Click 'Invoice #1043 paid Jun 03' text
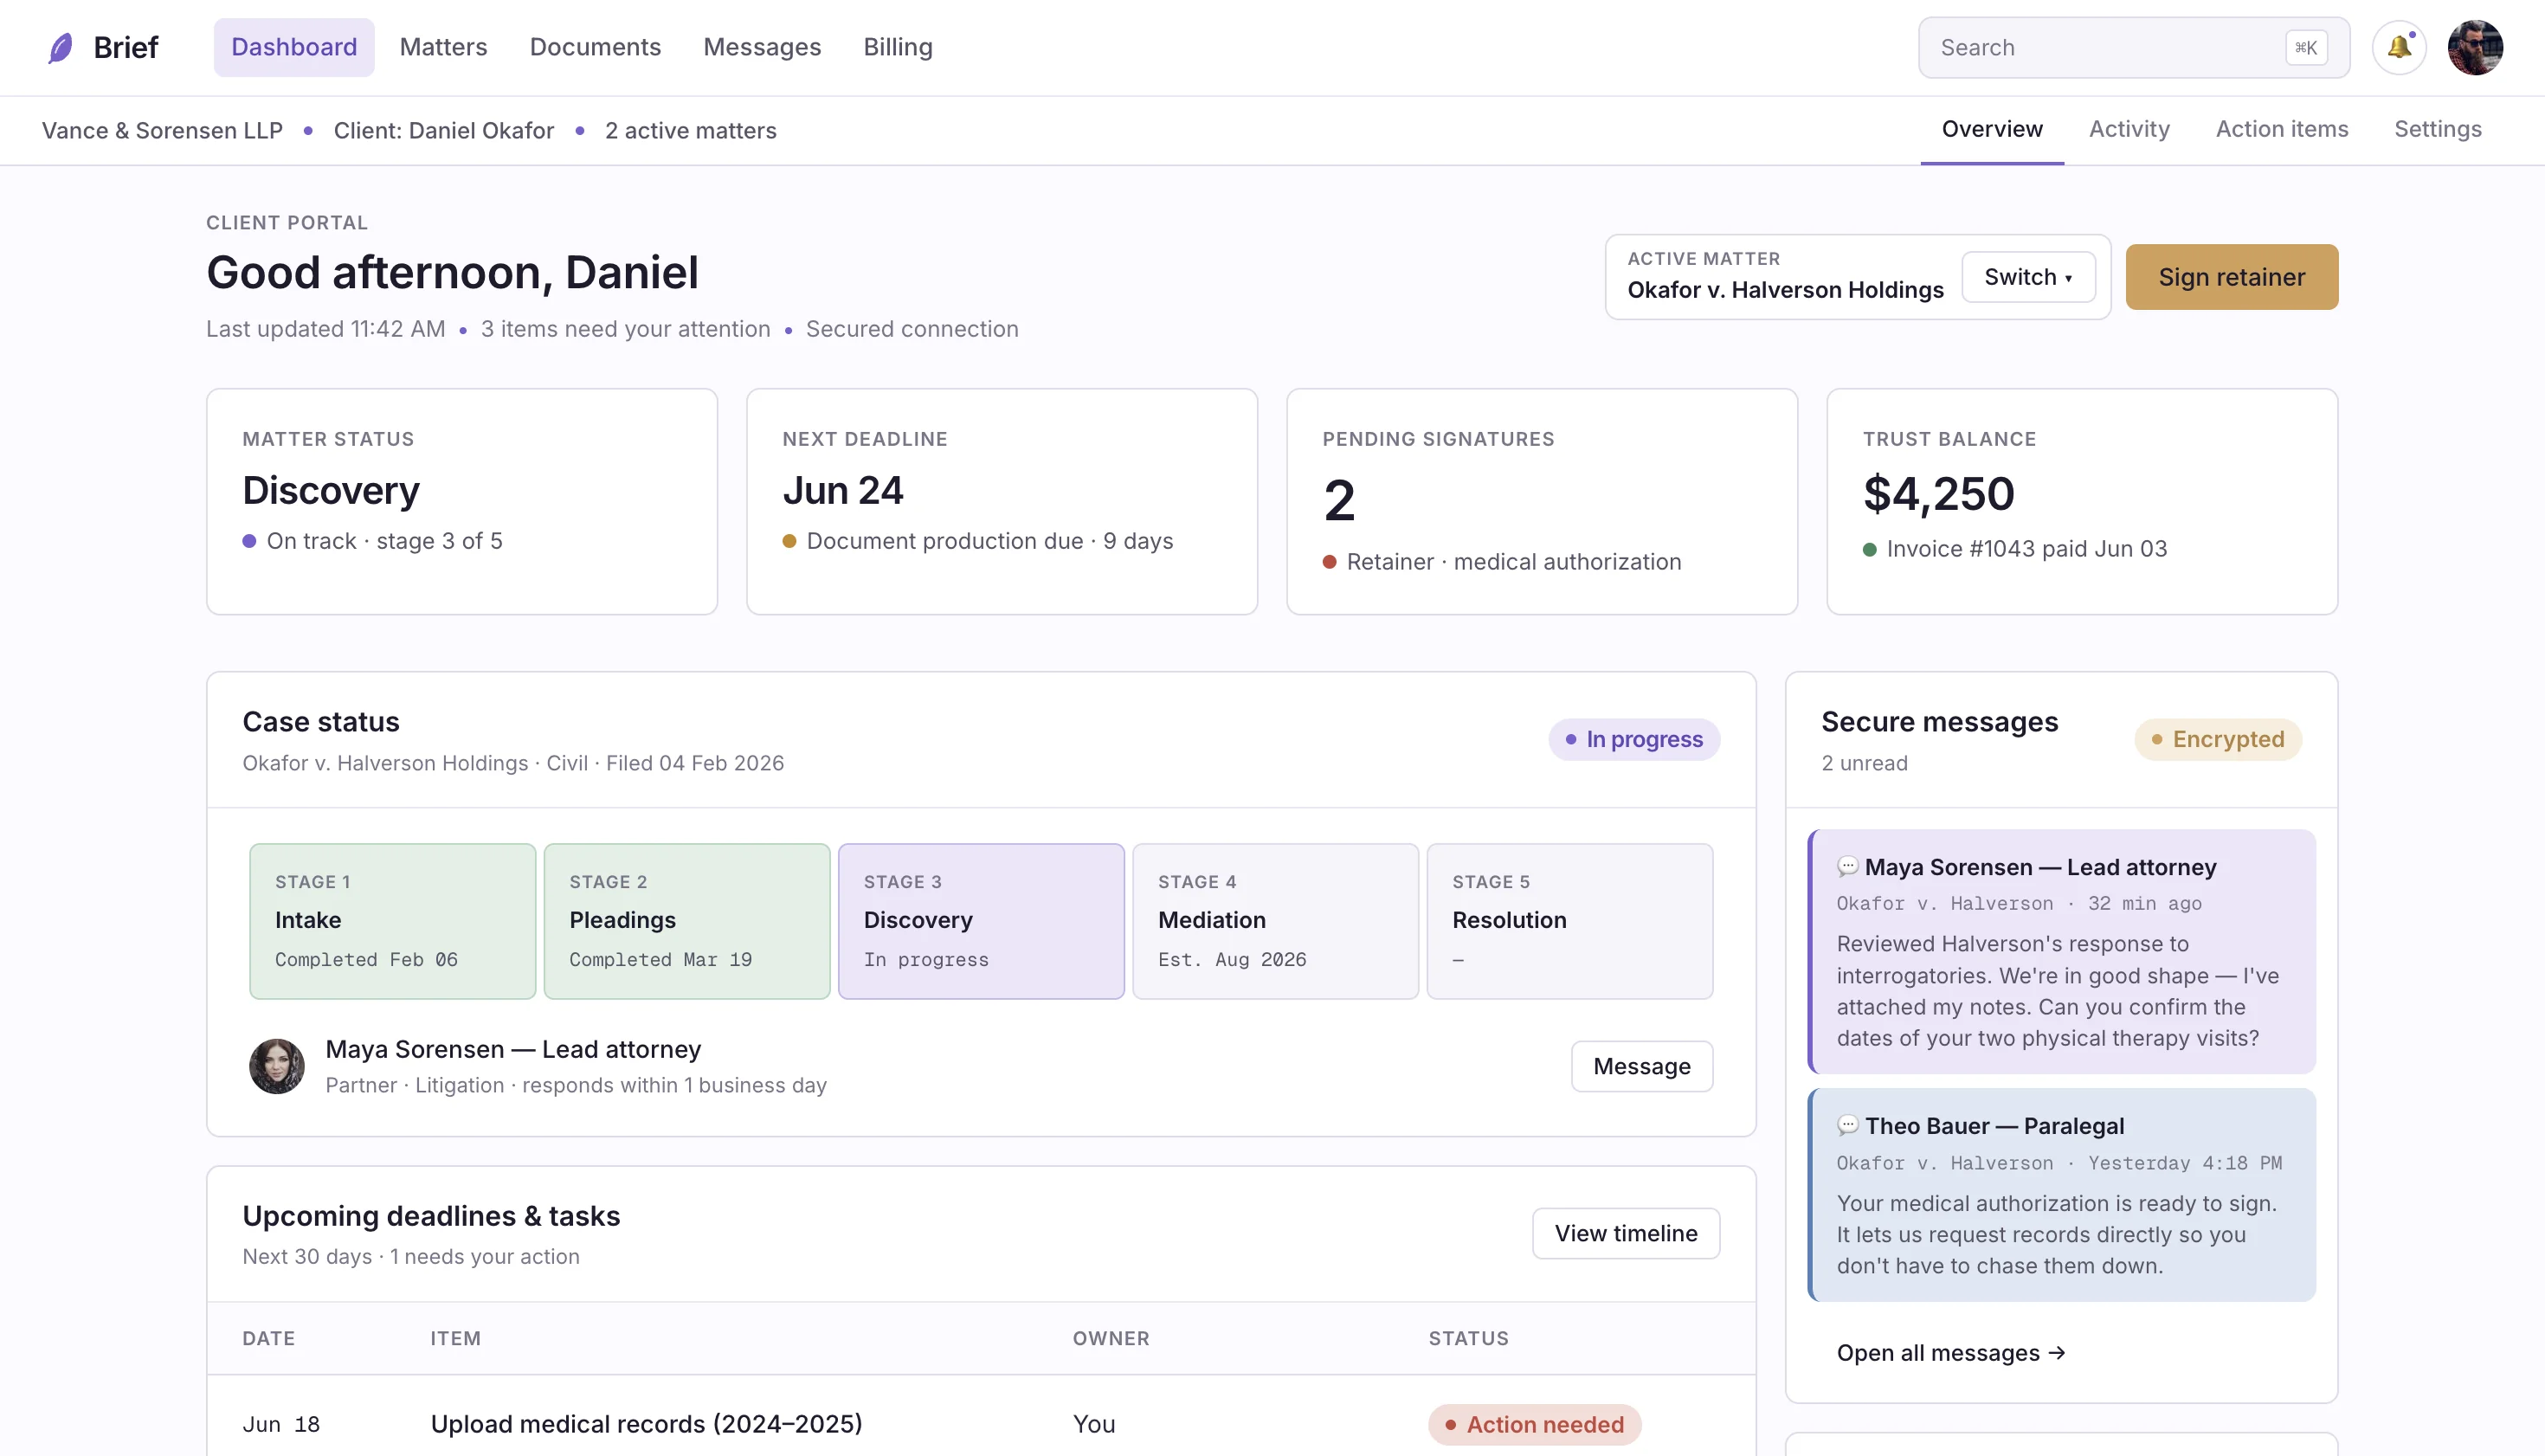 (x=2026, y=549)
